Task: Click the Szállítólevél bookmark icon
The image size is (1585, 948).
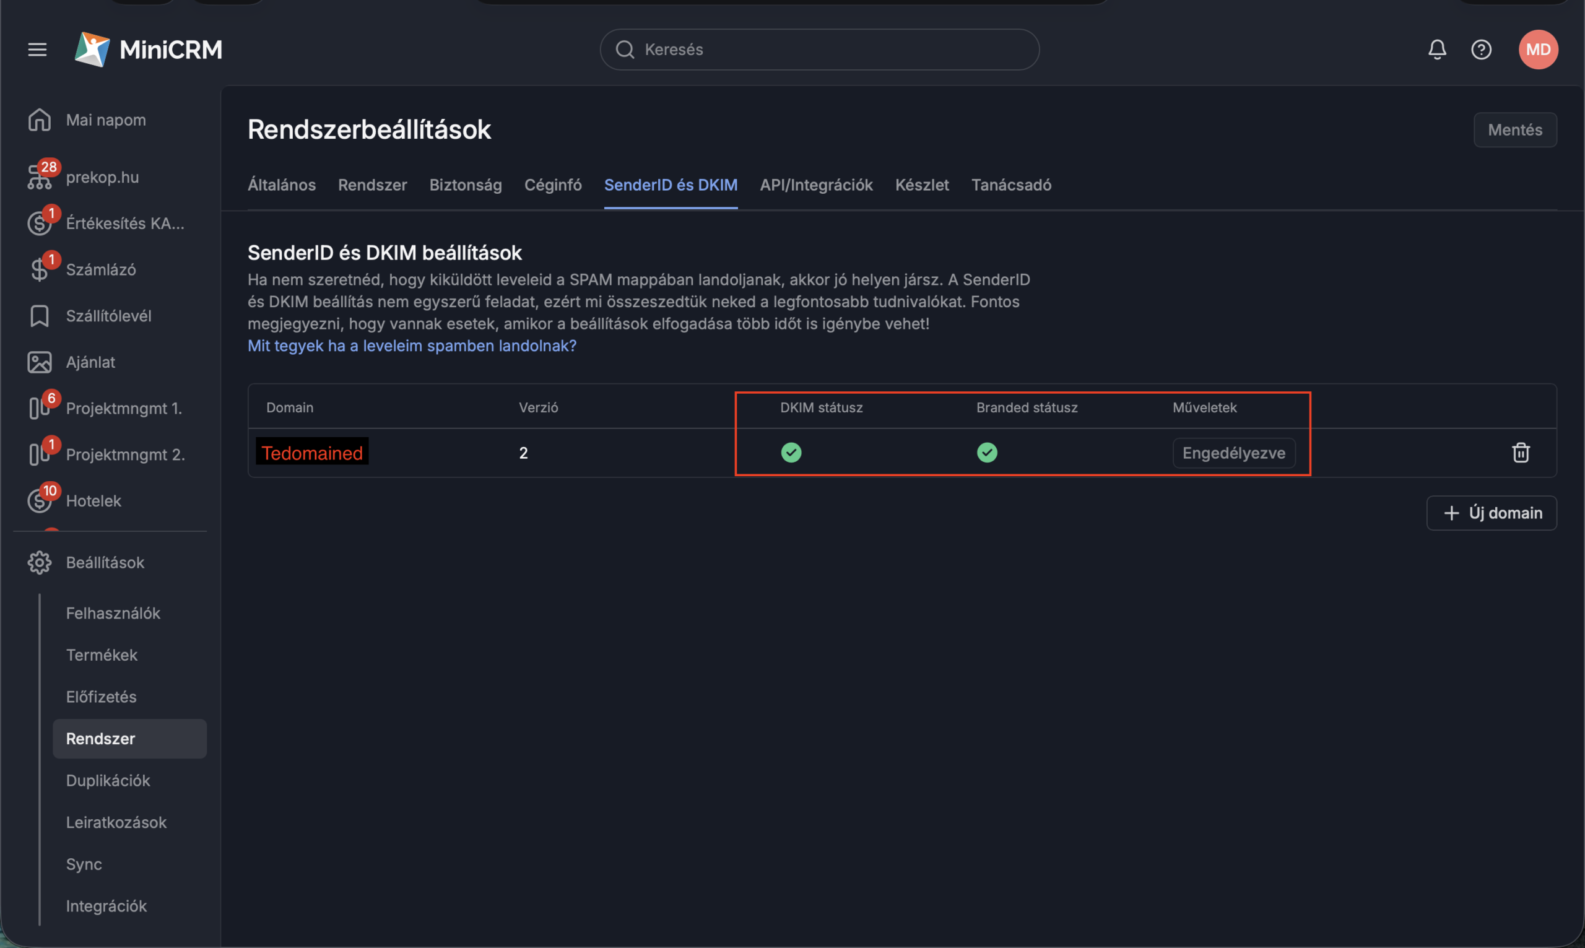Action: (x=39, y=316)
